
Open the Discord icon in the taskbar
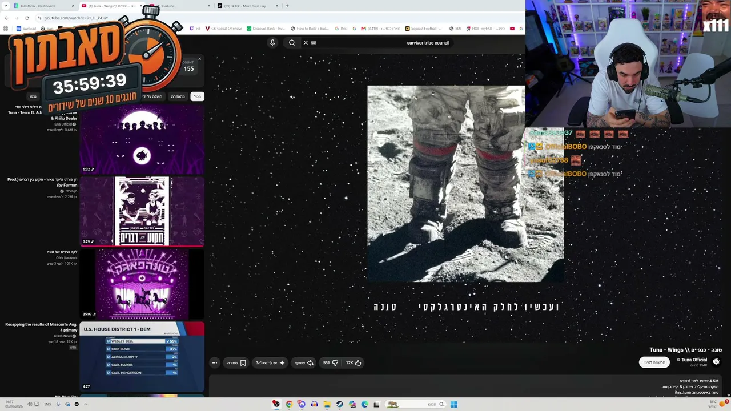coord(302,404)
